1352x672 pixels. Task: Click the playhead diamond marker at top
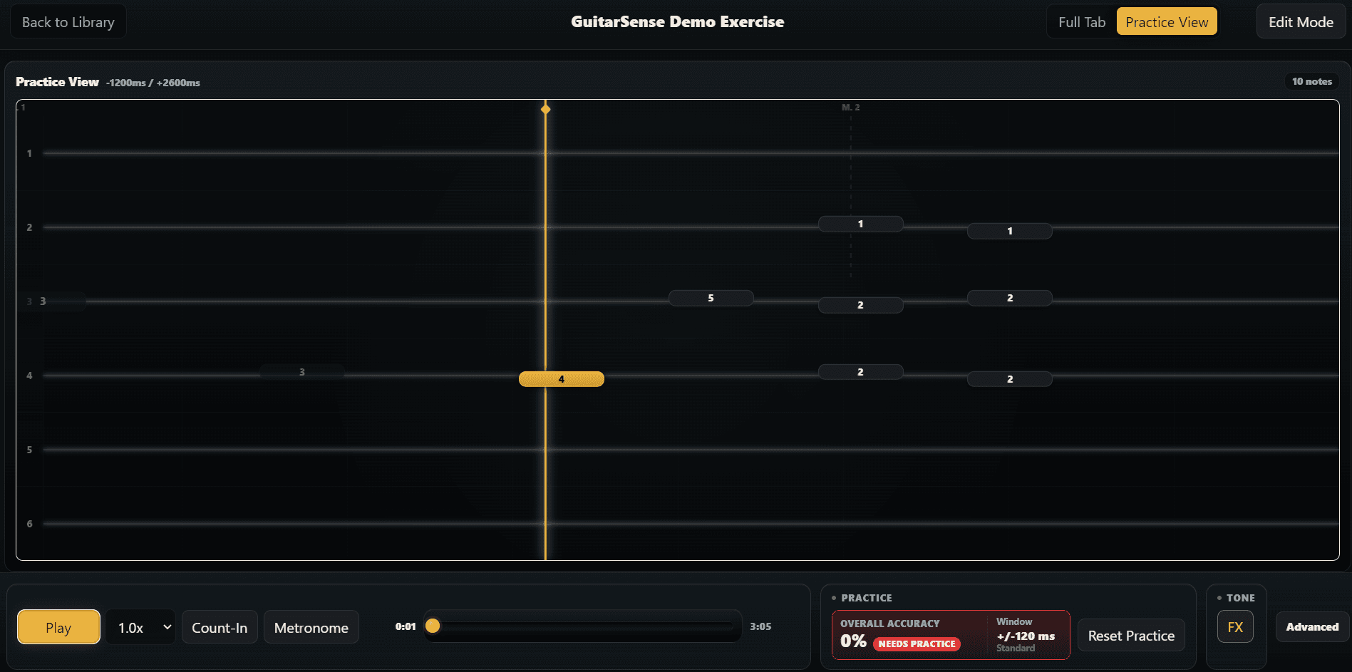(x=545, y=109)
